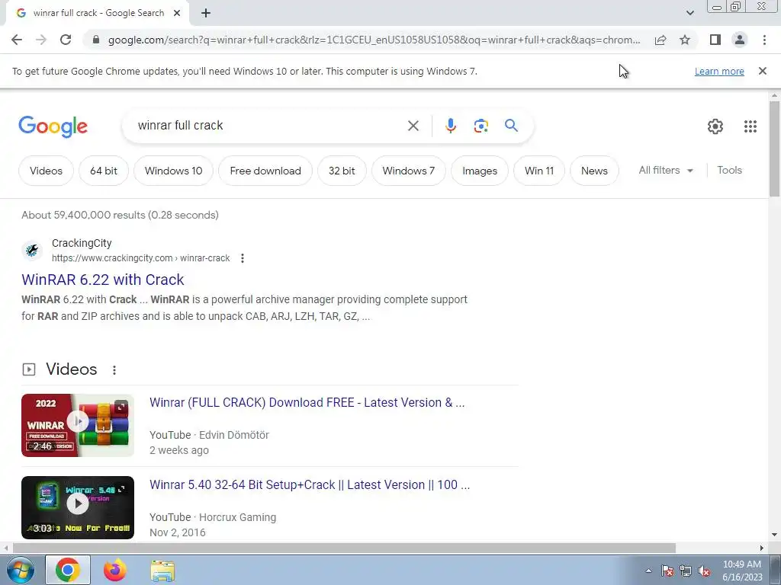The height and width of the screenshot is (585, 781).
Task: Start voice search with the microphone icon
Action: coord(450,126)
